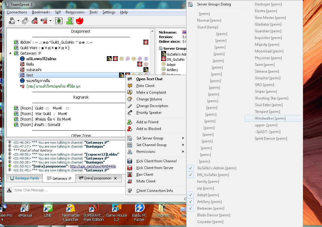Click the Add as Blocked icon
322x227 pixels.
[x=130, y=129]
